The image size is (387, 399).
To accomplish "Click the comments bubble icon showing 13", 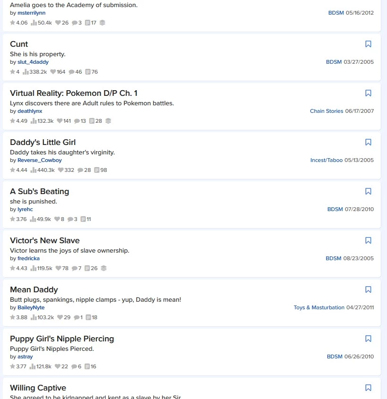I will [77, 121].
